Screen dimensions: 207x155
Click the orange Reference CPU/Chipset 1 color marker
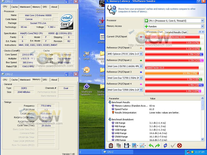click(x=141, y=48)
